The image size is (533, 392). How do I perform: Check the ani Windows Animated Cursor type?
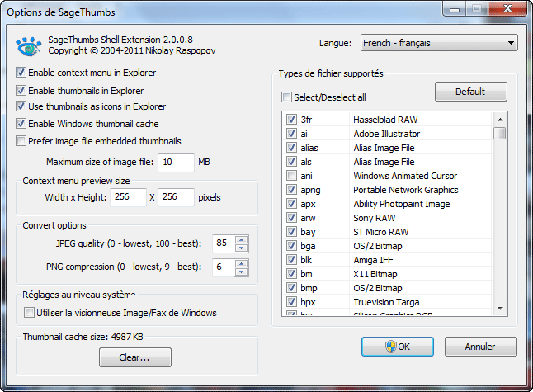click(291, 176)
